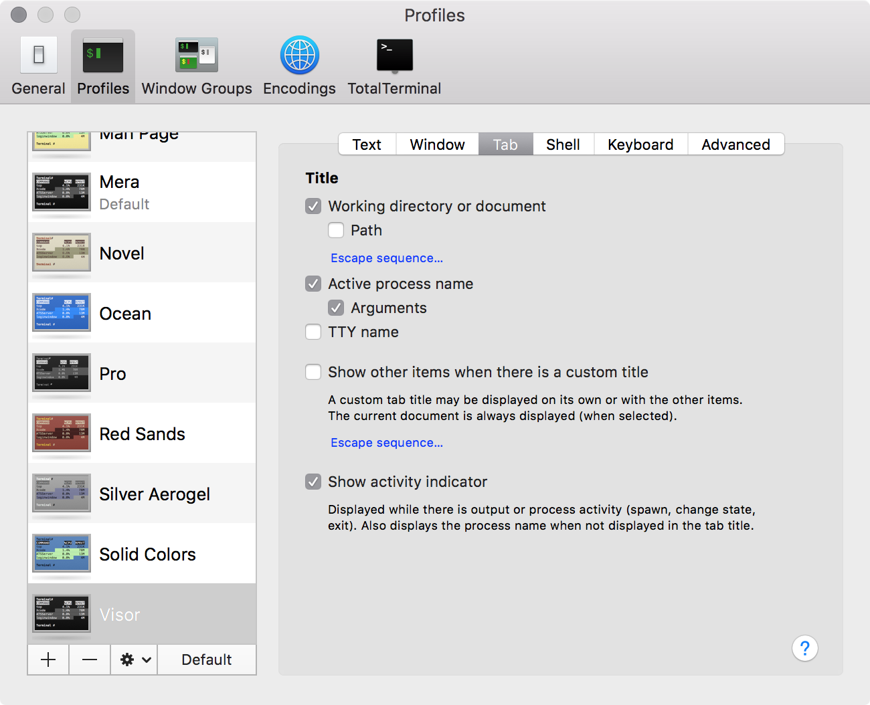870x705 pixels.
Task: Open Window Groups preferences
Action: [197, 66]
